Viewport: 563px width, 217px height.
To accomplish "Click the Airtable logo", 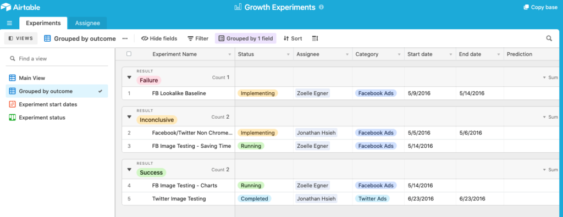I will pyautogui.click(x=20, y=7).
